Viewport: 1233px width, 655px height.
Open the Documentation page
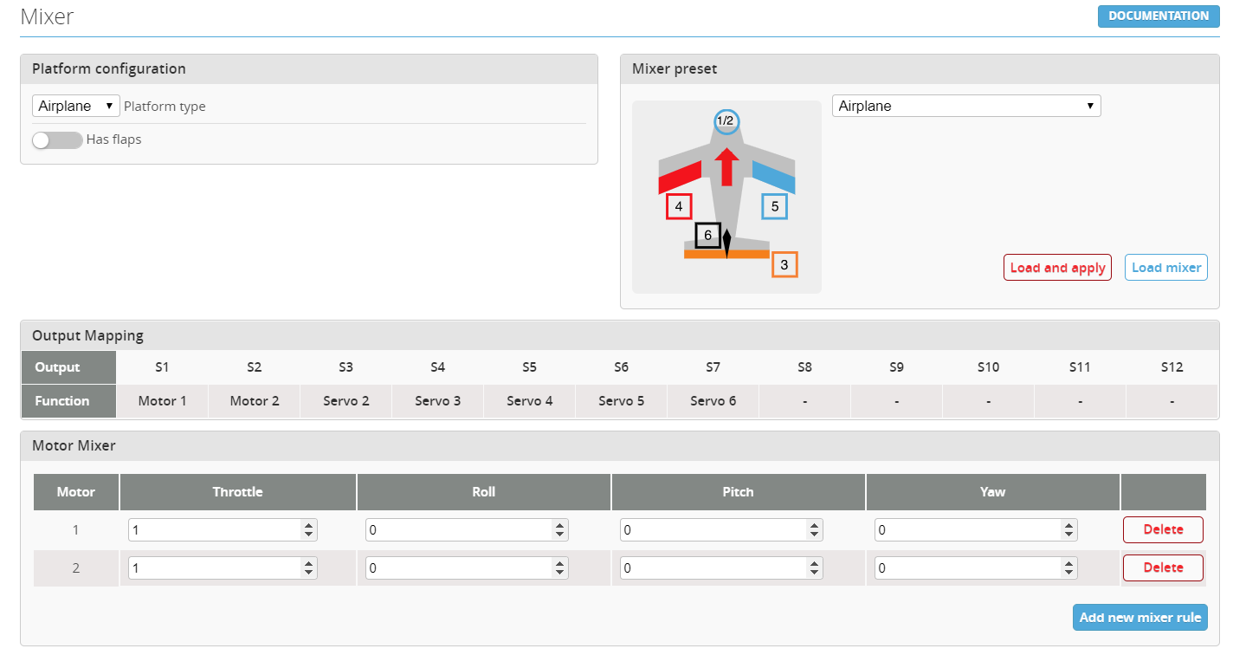pyautogui.click(x=1158, y=16)
